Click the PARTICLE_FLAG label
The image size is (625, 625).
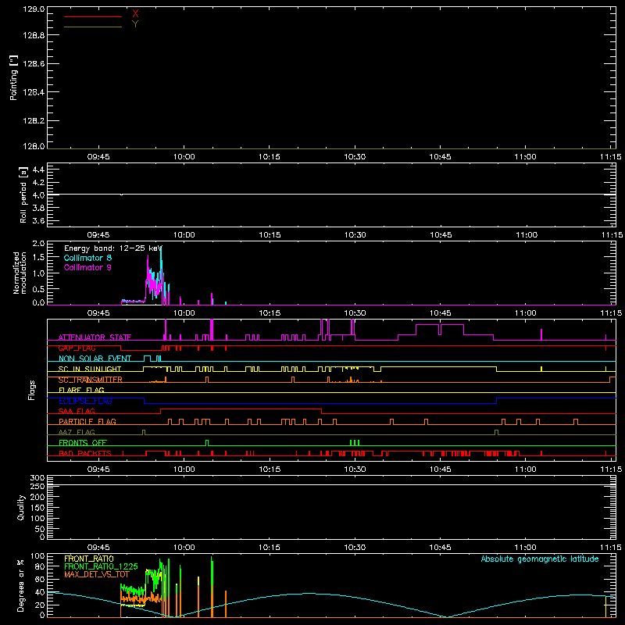click(87, 421)
